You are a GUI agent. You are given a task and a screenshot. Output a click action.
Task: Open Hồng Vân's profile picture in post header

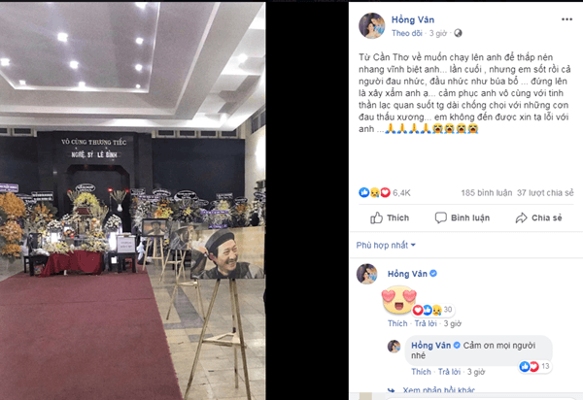tap(371, 25)
